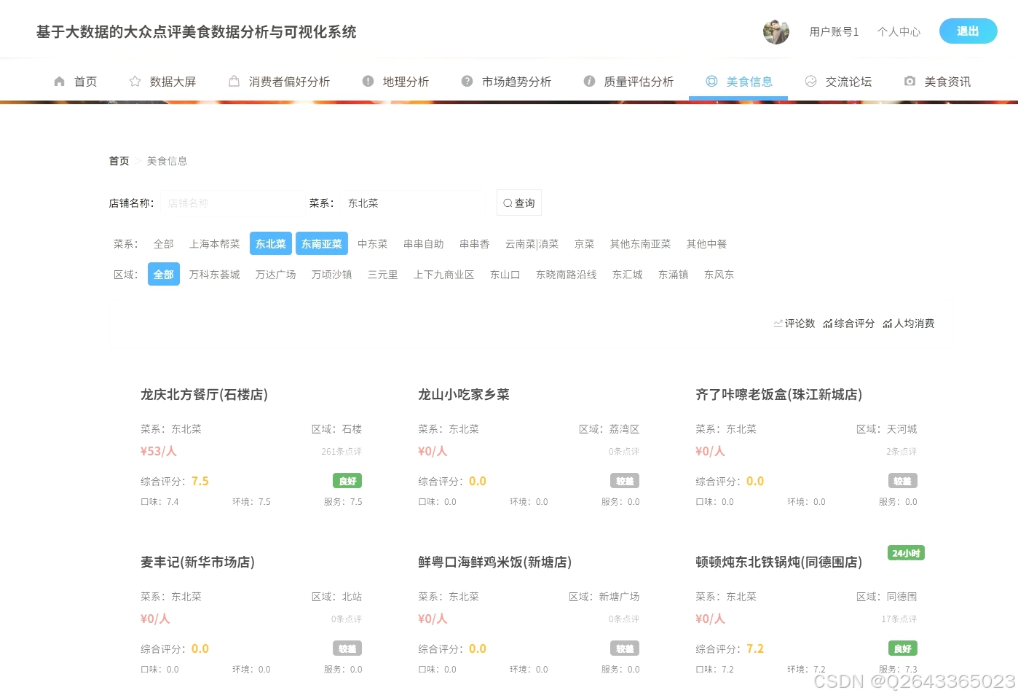Open 消费者偏好分析 via its nav icon

[234, 81]
